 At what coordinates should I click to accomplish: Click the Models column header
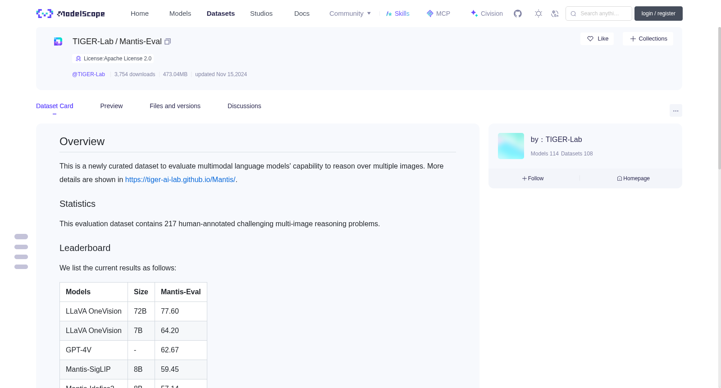[x=94, y=292]
